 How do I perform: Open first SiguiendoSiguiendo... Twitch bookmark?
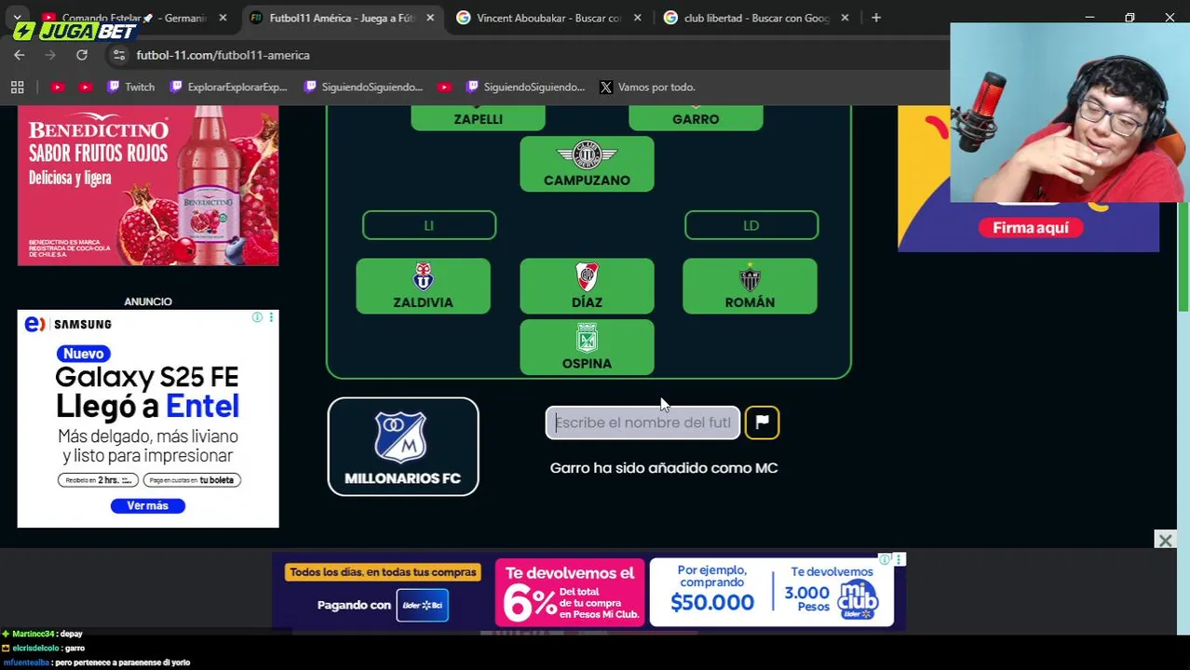click(x=363, y=87)
